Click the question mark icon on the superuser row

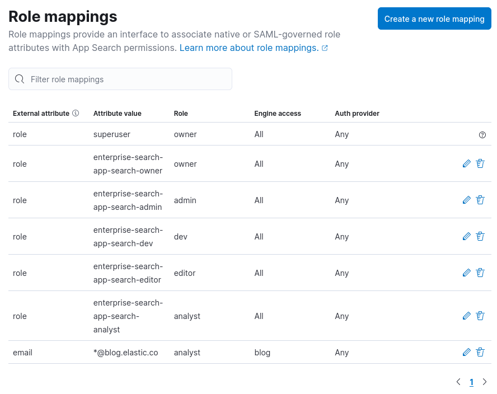[x=482, y=134]
